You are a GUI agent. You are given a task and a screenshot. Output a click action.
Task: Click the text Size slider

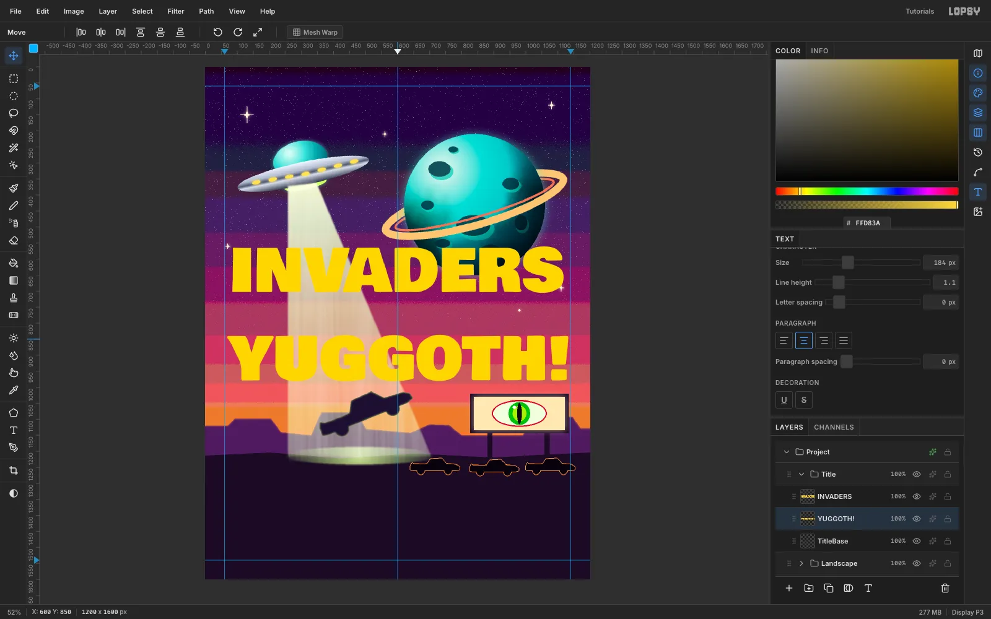point(861,262)
